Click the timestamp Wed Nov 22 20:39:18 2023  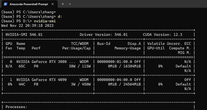27,26
